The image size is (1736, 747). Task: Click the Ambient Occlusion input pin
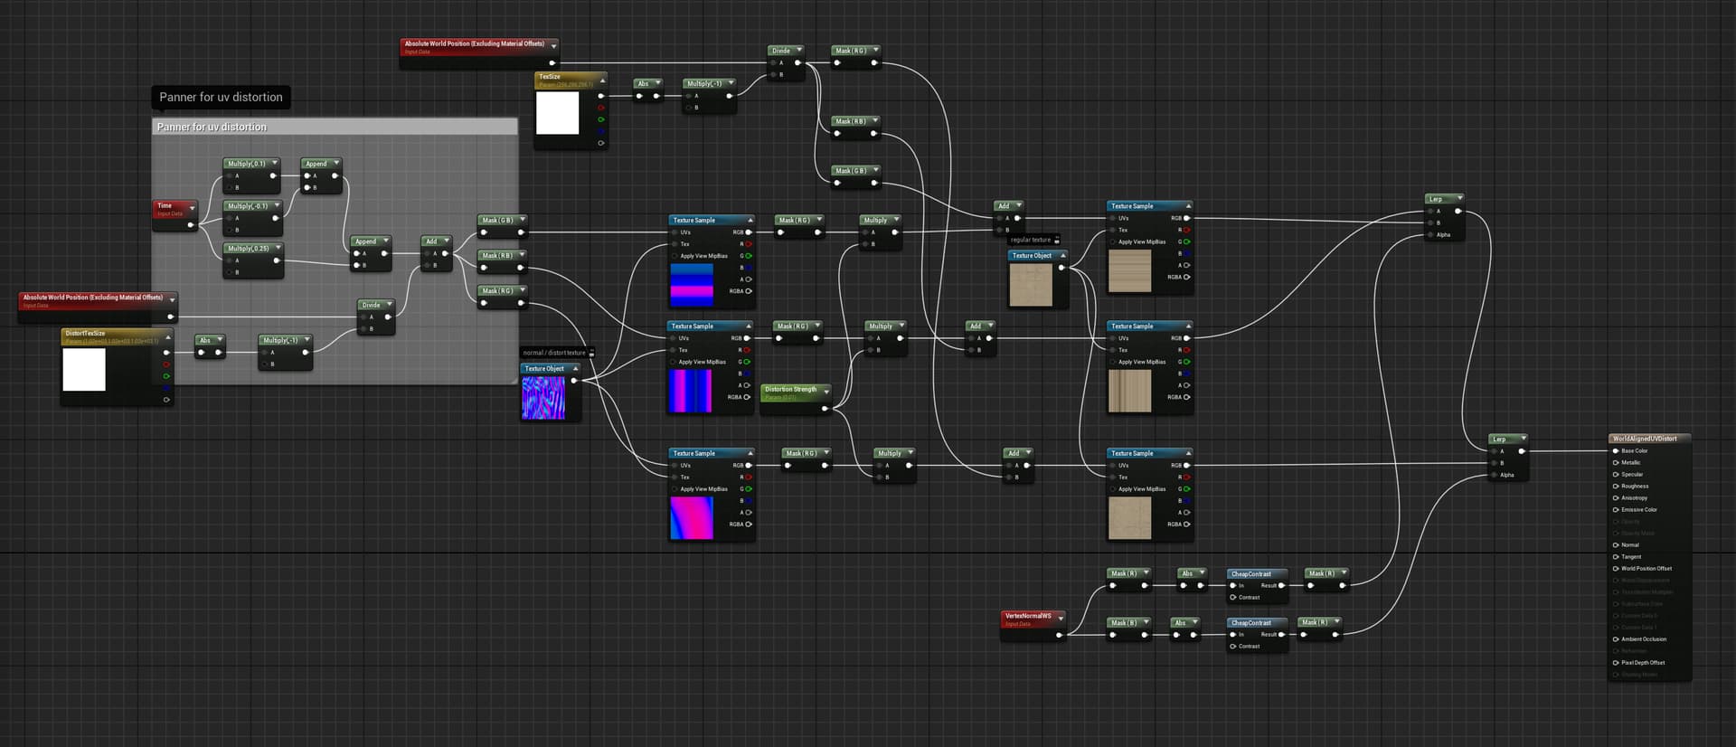pos(1616,638)
